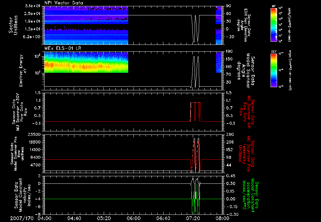Click the 23500 scanner position tick
This screenshot has width=321, height=222.
(x=34, y=135)
